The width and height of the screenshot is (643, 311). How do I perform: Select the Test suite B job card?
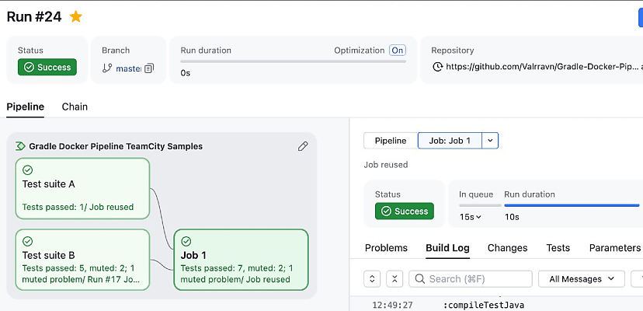click(x=82, y=260)
